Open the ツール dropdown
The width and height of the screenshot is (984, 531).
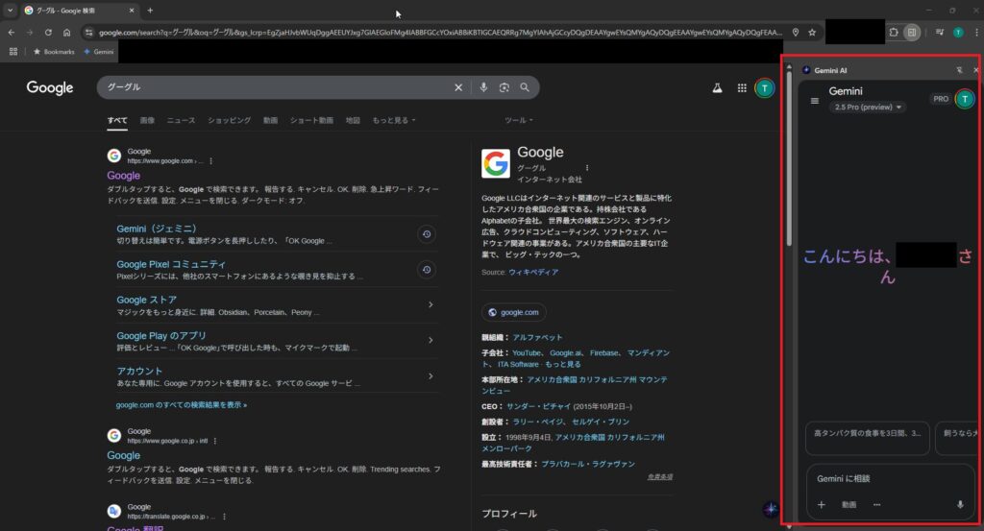[518, 120]
